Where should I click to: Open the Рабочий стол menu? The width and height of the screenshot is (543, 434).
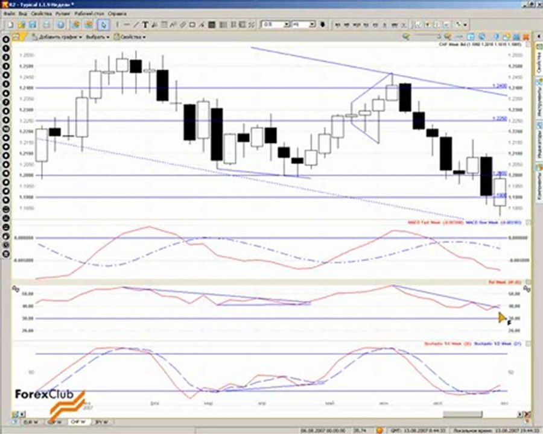pos(89,14)
